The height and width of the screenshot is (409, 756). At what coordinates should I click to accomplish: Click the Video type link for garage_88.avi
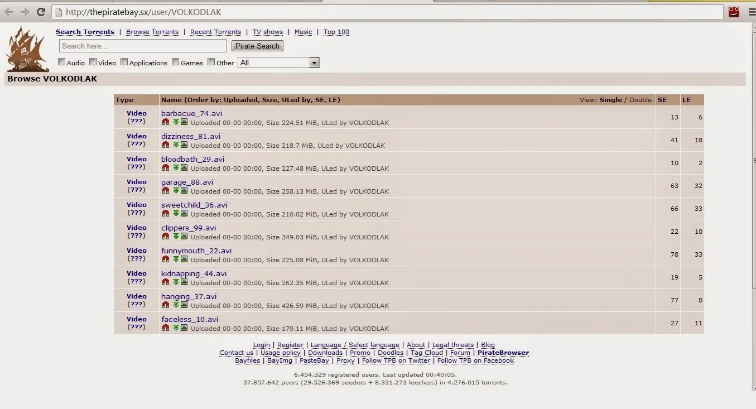[x=137, y=182]
